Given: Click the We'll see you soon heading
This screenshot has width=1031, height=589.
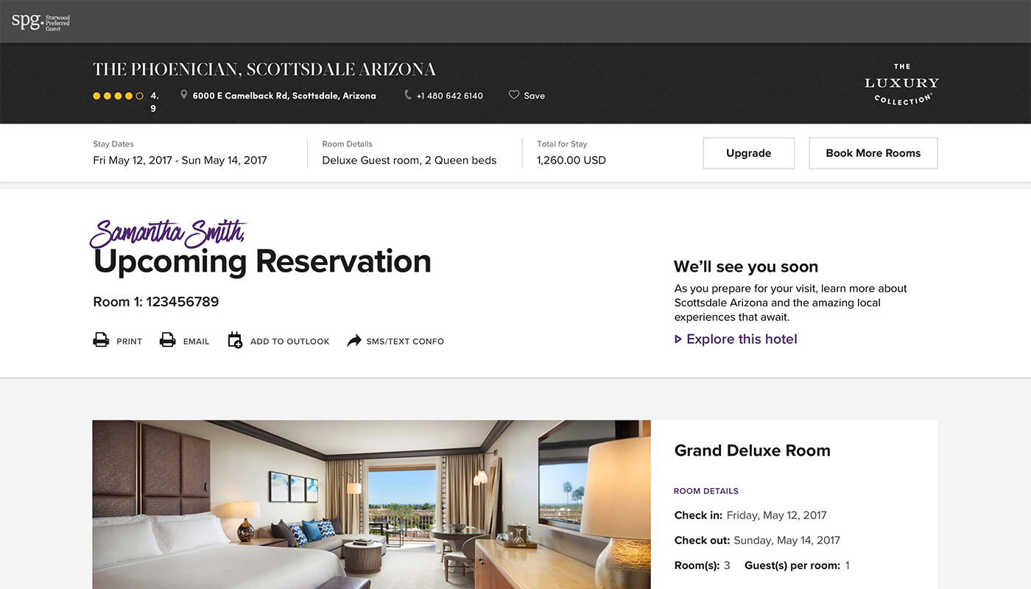Looking at the screenshot, I should point(746,267).
